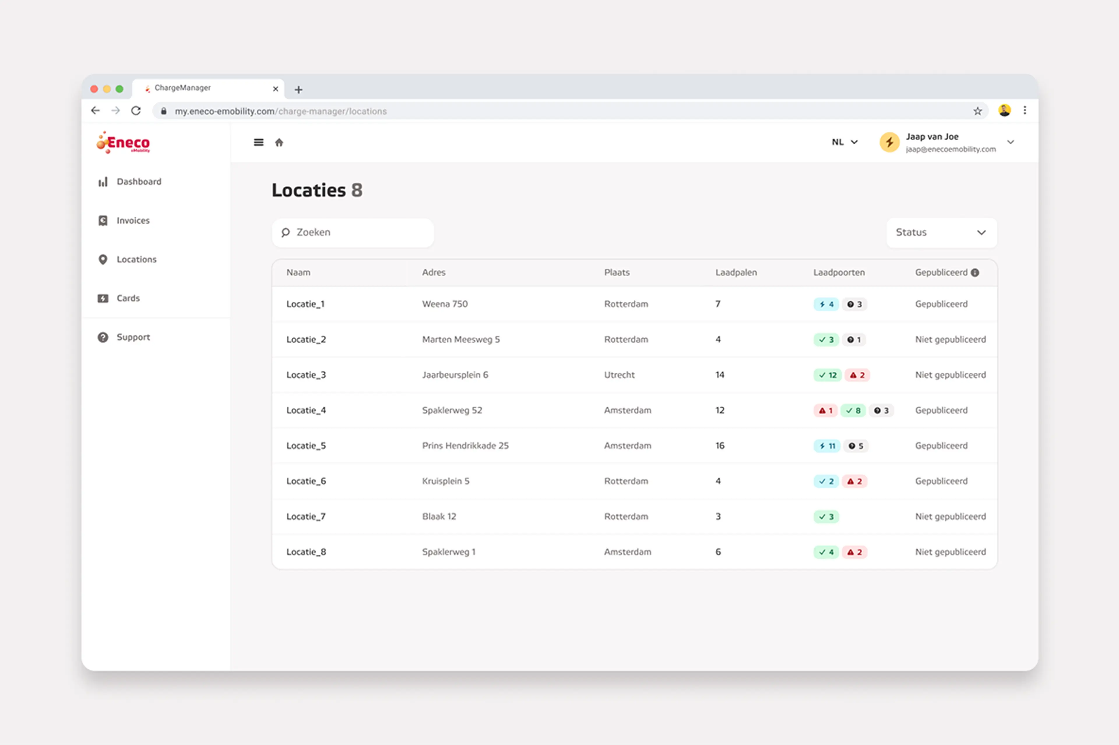Click the Cards icon in sidebar
This screenshot has height=745, width=1119.
[103, 298]
